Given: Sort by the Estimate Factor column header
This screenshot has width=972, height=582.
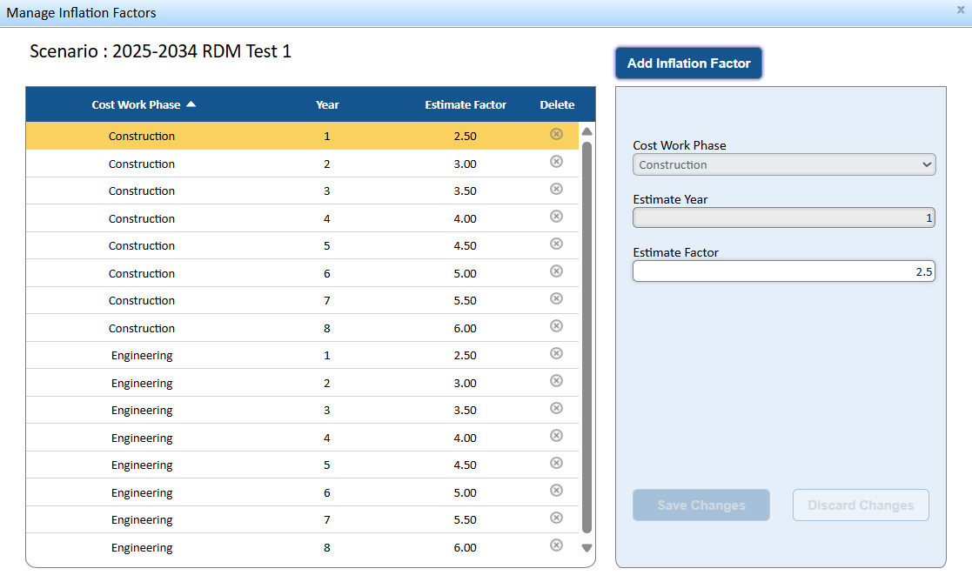Looking at the screenshot, I should point(466,104).
